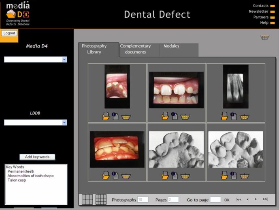
Task: Show info document for the middle plaster cast image
Action: [175, 175]
